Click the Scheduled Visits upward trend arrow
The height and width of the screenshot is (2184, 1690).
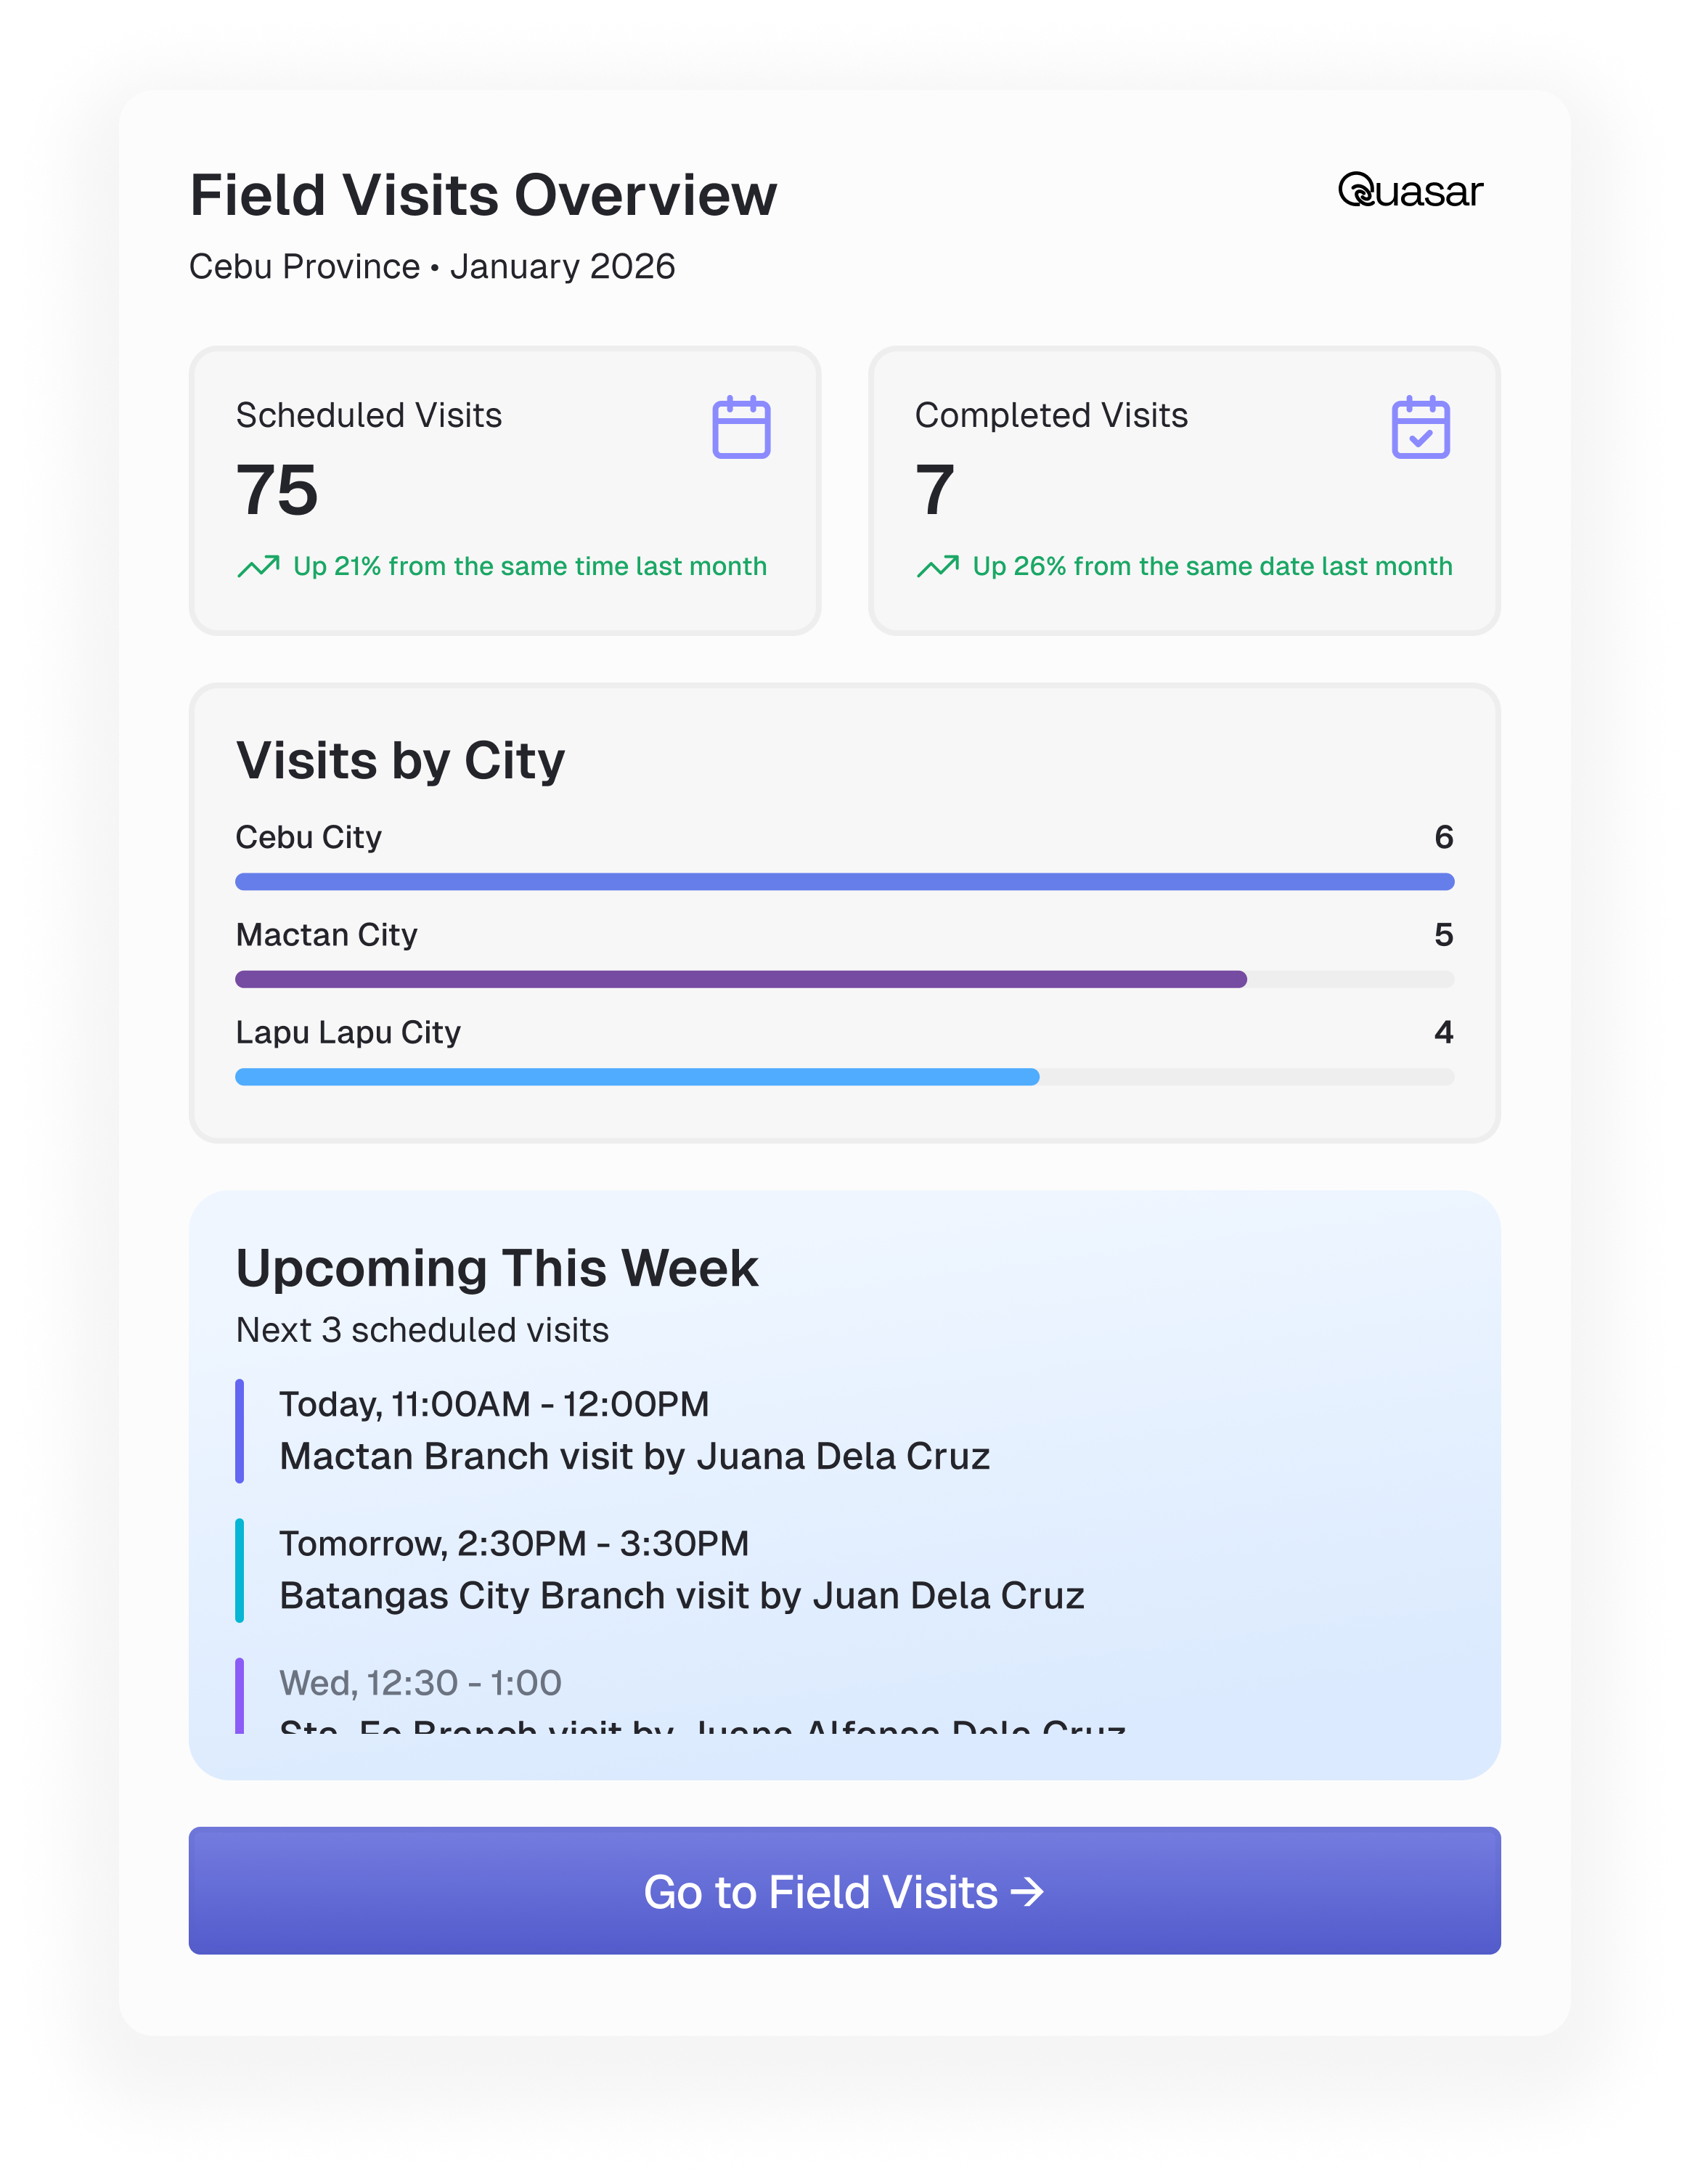[x=258, y=567]
